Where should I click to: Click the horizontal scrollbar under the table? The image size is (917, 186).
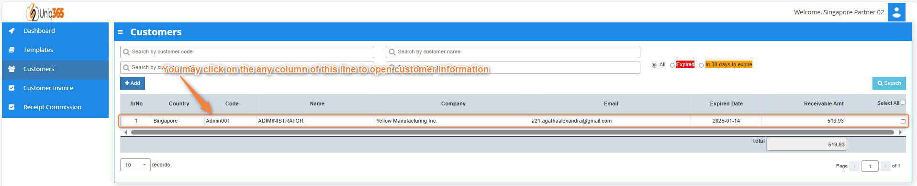(x=512, y=132)
